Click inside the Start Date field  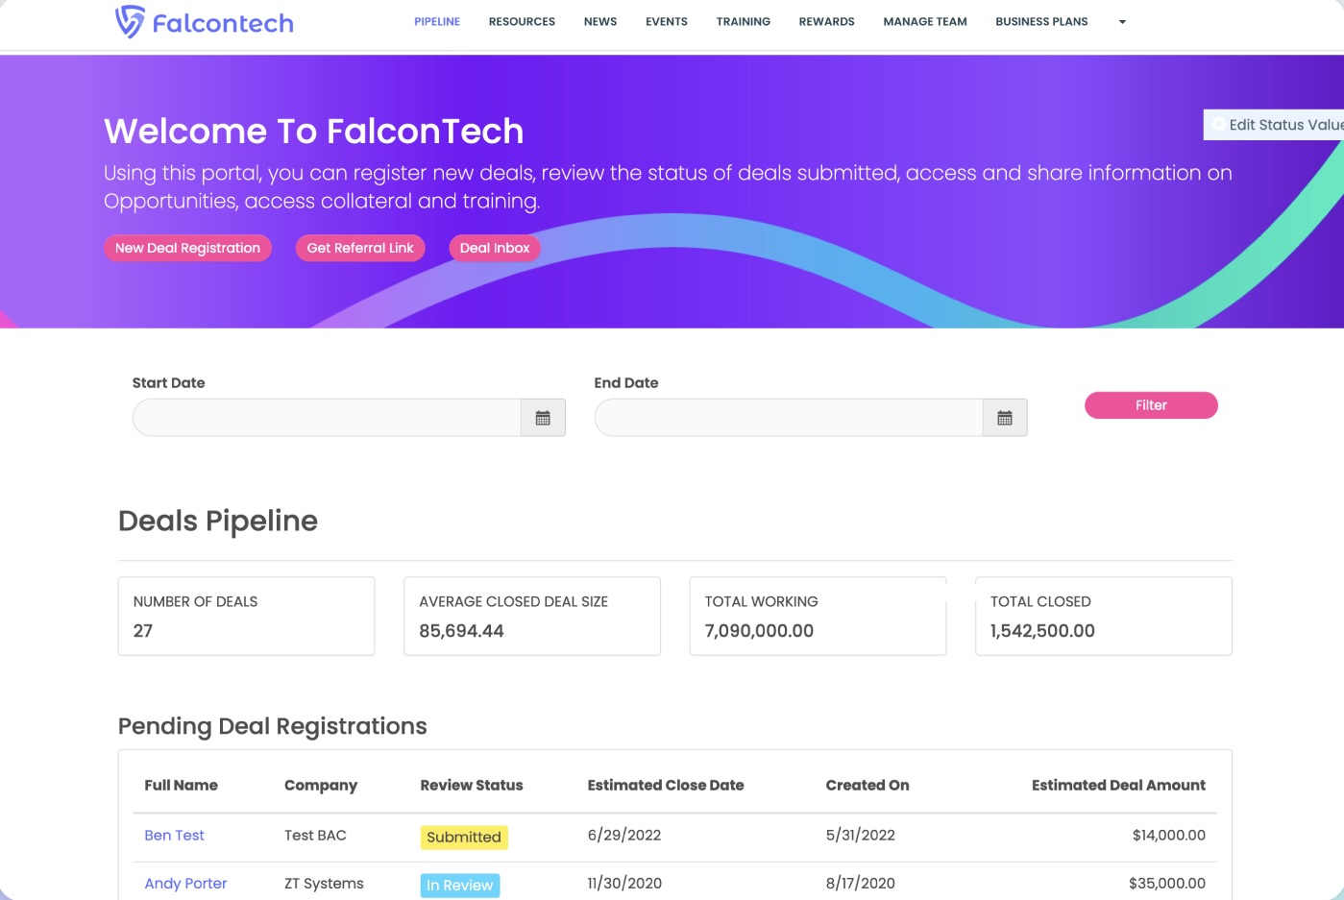(327, 418)
